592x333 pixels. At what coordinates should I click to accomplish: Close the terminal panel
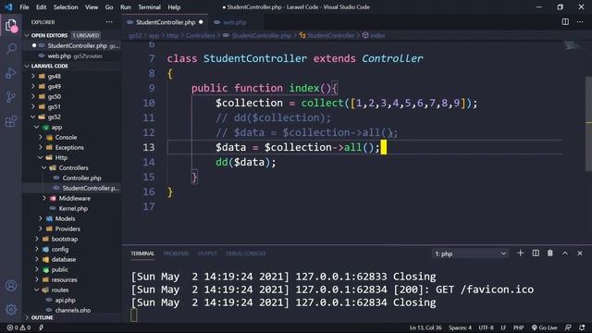(x=580, y=253)
